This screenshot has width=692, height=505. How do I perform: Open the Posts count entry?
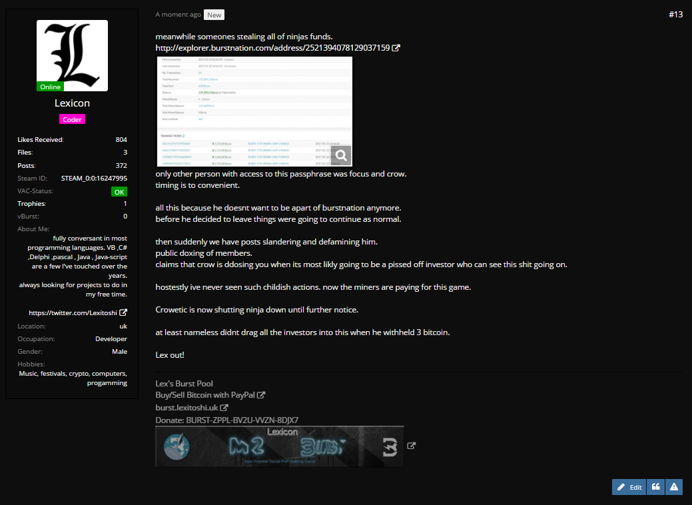click(x=73, y=165)
